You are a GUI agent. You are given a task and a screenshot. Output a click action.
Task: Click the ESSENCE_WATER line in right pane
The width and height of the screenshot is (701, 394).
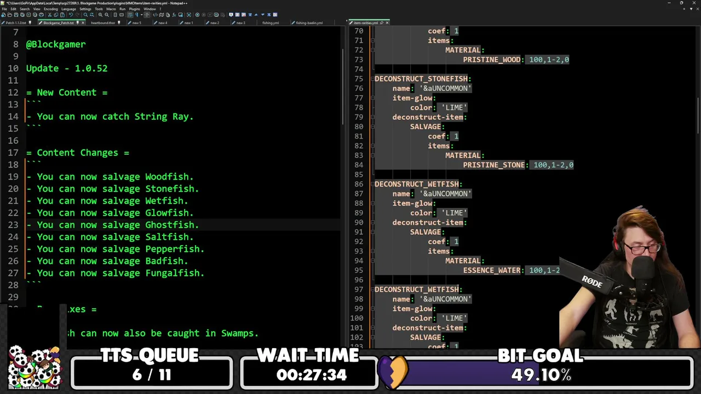coord(512,270)
